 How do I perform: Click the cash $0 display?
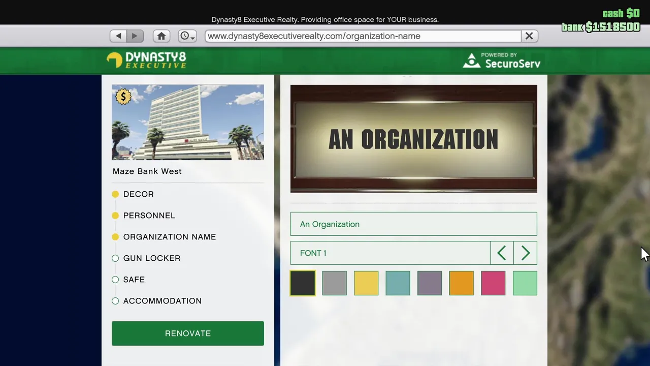tap(621, 13)
